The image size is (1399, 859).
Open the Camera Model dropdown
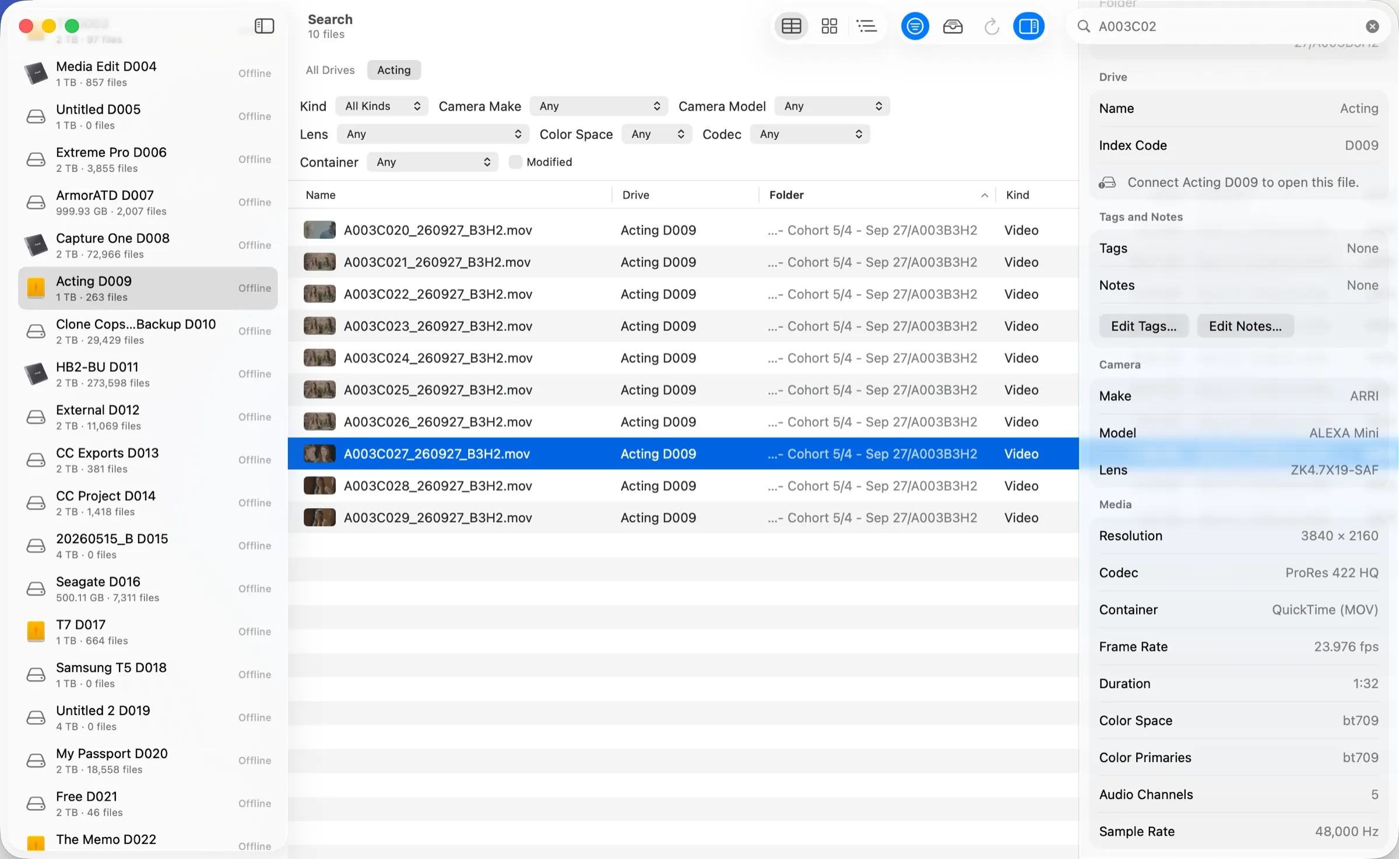tap(832, 106)
